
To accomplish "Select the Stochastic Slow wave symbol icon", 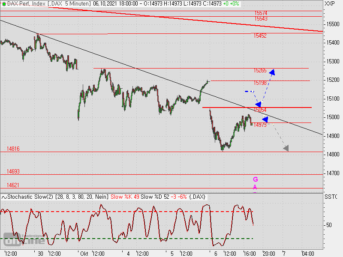I will coord(4,197).
